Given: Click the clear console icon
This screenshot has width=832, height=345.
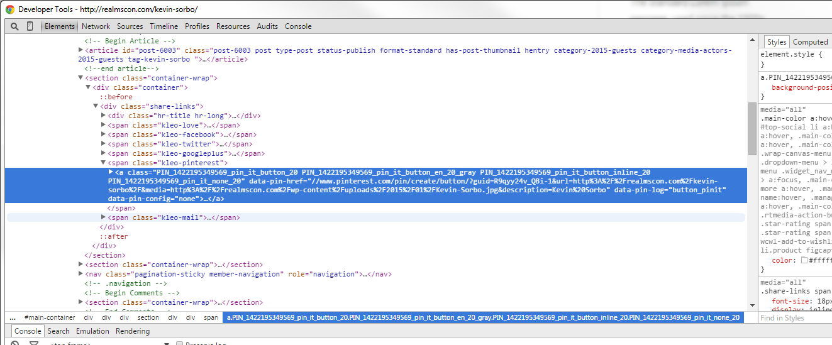Looking at the screenshot, I should coord(14,343).
